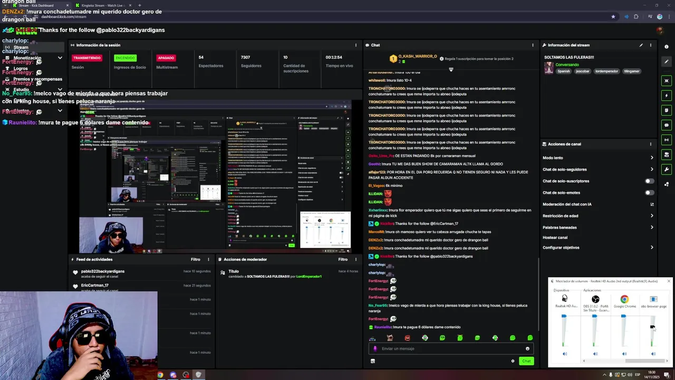Switch to Kingteka Stream browser tab
The image size is (675, 380).
103,5
